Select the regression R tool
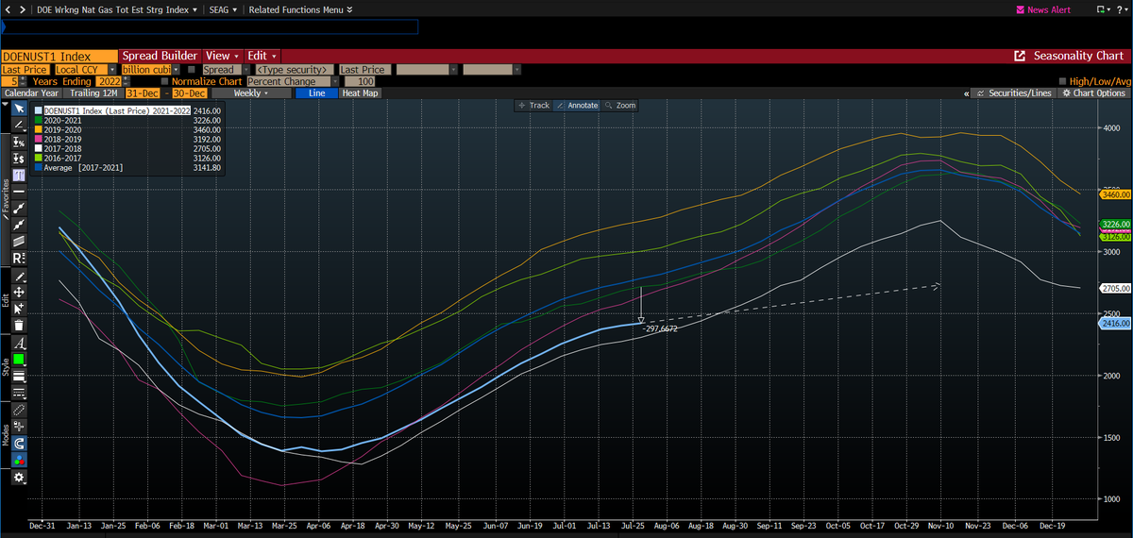 click(19, 258)
